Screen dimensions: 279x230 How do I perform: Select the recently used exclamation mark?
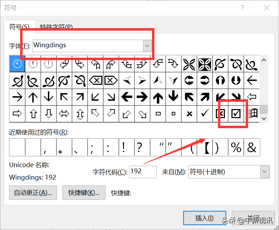pyautogui.click(x=127, y=147)
